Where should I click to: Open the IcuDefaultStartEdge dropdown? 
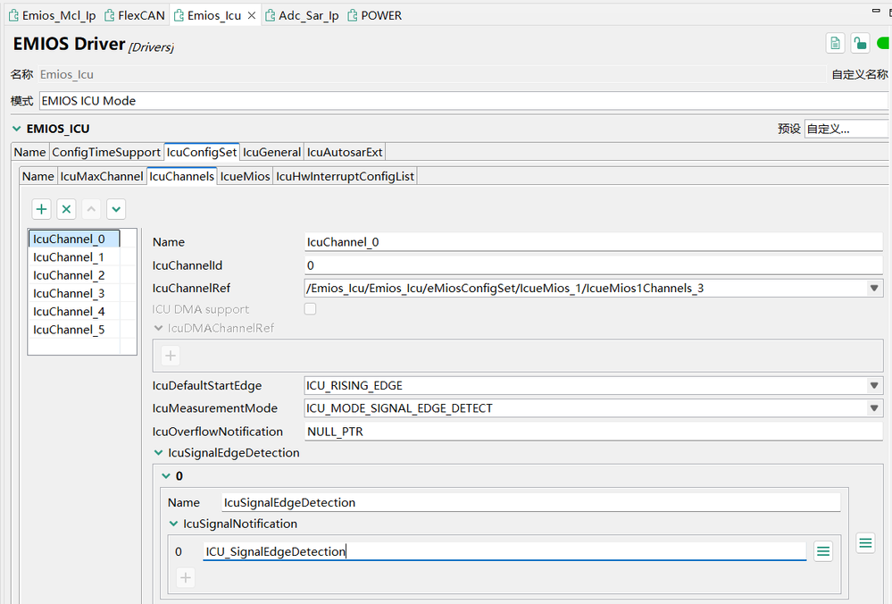coord(873,386)
